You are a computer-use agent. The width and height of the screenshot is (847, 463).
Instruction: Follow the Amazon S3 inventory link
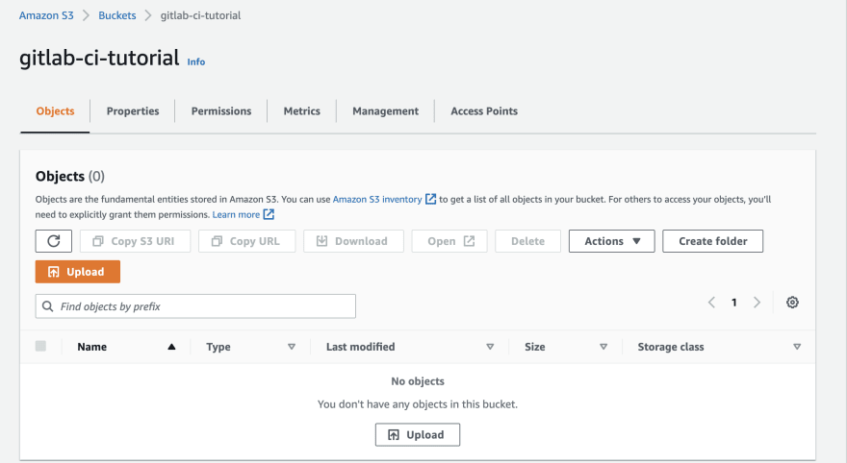coord(377,199)
